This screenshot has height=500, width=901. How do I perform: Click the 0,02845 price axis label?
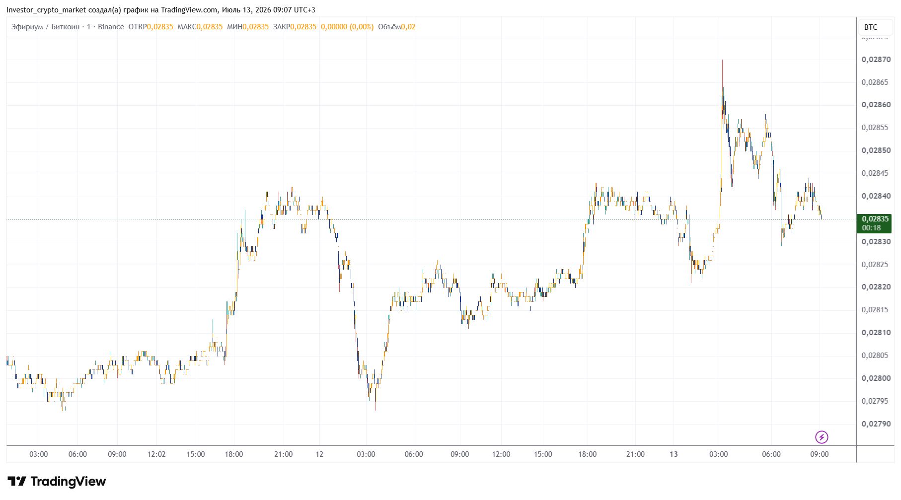coord(876,173)
